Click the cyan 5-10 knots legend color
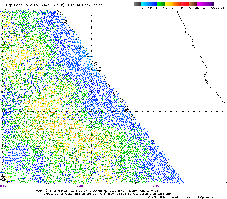The image size is (227, 199). [145, 4]
